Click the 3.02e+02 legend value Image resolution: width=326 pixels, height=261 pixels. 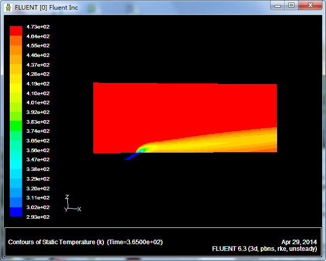pyautogui.click(x=38, y=207)
